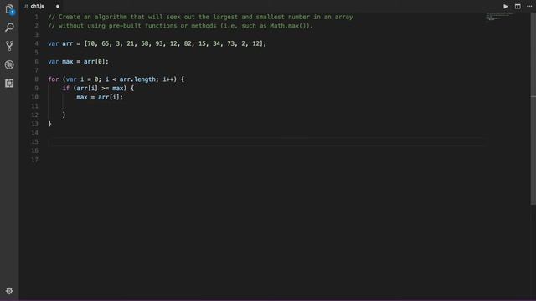The width and height of the screenshot is (536, 301).
Task: Split the editor view
Action: click(x=518, y=6)
